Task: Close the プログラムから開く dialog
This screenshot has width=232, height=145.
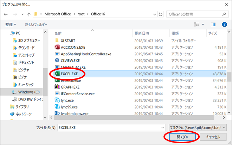Action: [x=226, y=4]
